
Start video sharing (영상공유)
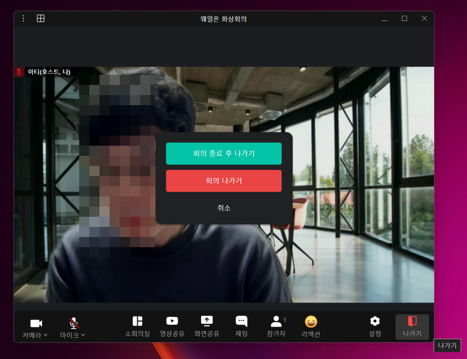(x=172, y=327)
